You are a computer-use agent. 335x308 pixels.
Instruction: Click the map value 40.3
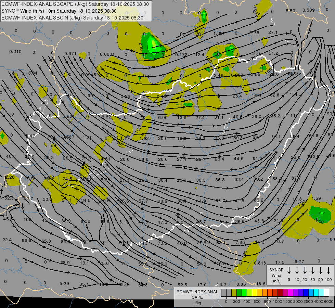pyautogui.click(x=11, y=156)
